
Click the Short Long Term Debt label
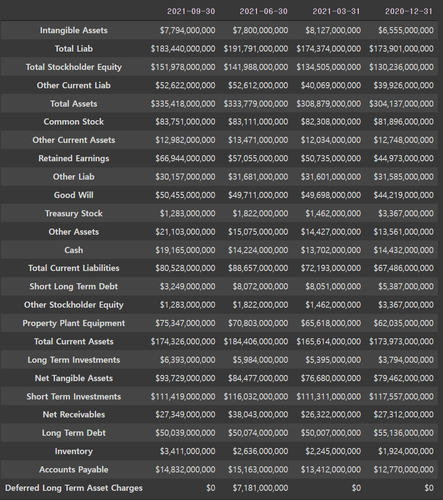pos(74,286)
